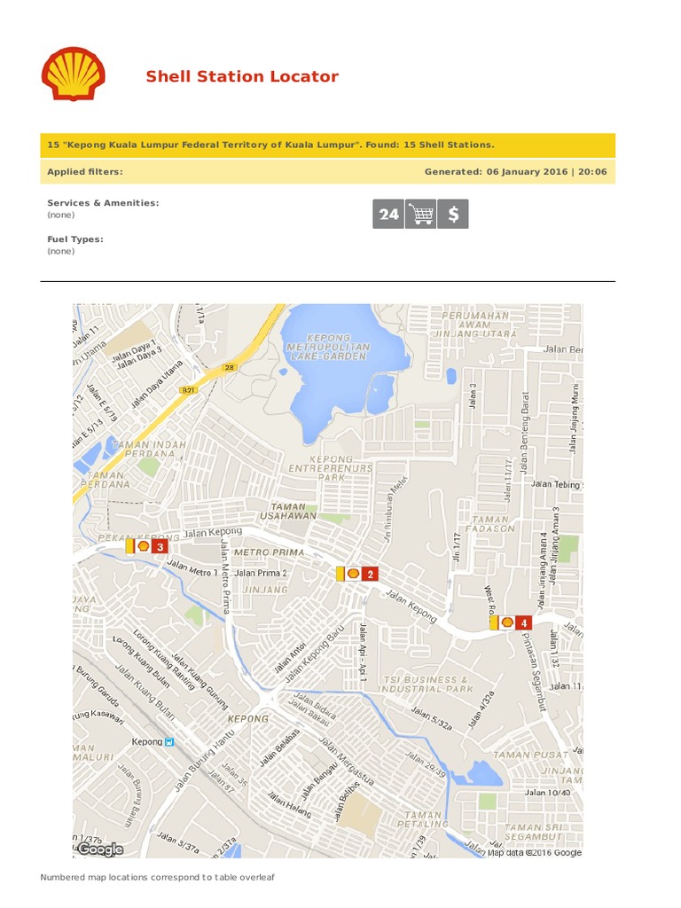Click the route 28 highway shield

click(230, 368)
